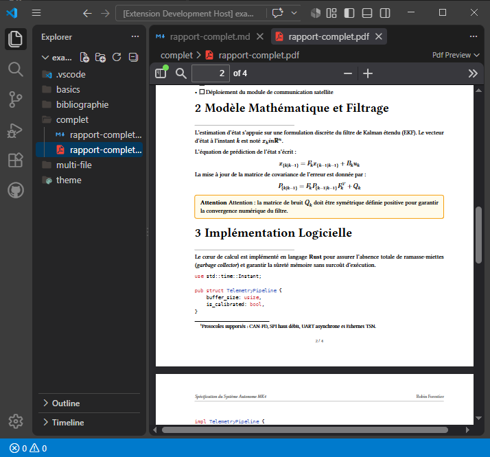This screenshot has width=490, height=457.
Task: Expand the multi-file folder
Action: pyautogui.click(x=89, y=165)
